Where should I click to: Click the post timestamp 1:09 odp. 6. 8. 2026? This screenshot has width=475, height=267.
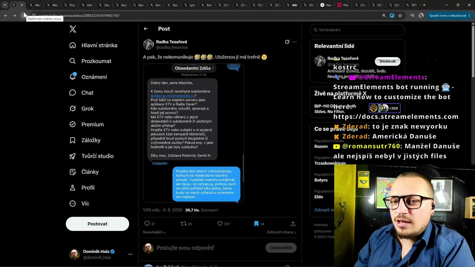(x=163, y=210)
